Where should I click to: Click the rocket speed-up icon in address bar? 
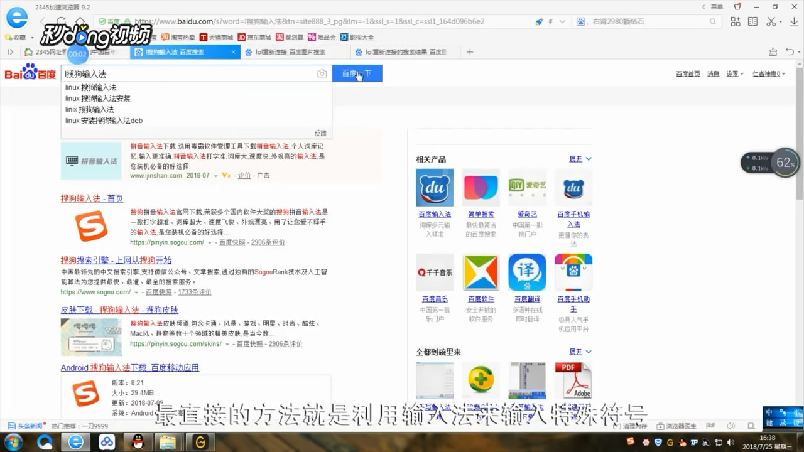click(x=538, y=21)
